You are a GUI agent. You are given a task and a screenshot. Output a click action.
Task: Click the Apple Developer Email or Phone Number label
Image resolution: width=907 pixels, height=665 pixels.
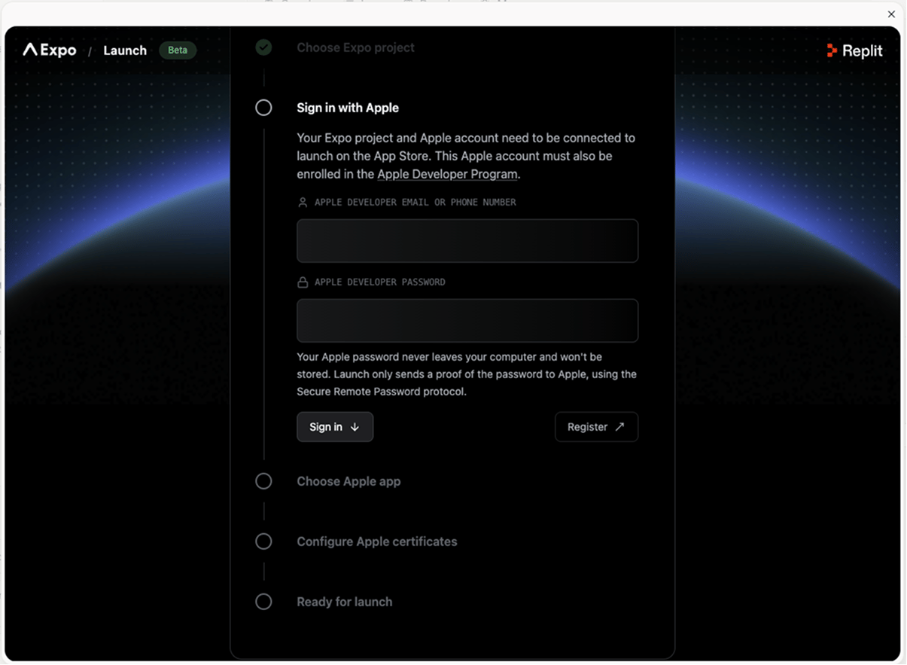click(x=415, y=203)
